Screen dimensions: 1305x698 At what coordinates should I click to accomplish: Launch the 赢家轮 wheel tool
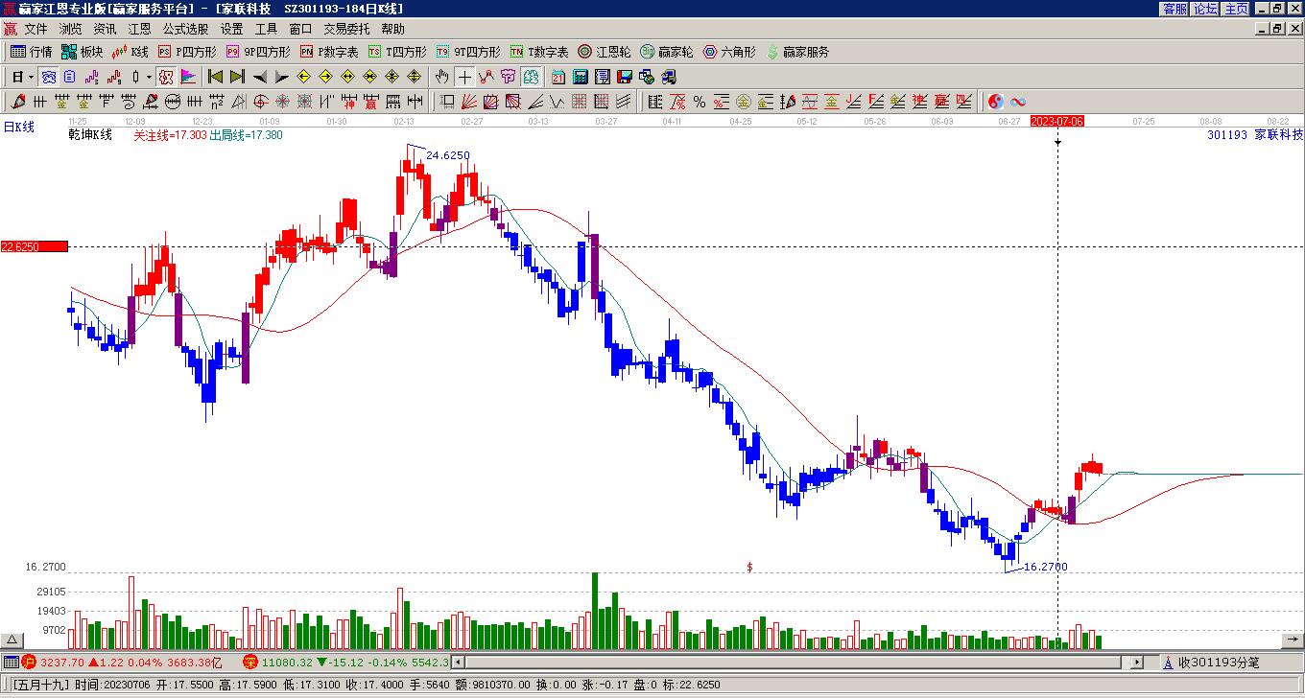point(667,52)
